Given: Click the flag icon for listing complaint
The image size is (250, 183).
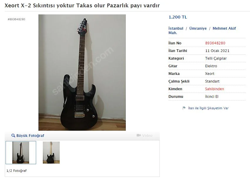Looking at the screenshot, I should point(184,108).
